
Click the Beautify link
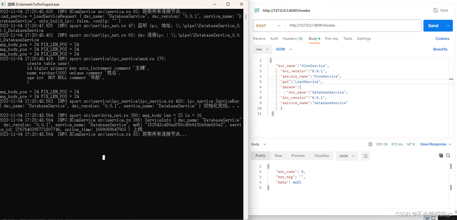coord(440,49)
